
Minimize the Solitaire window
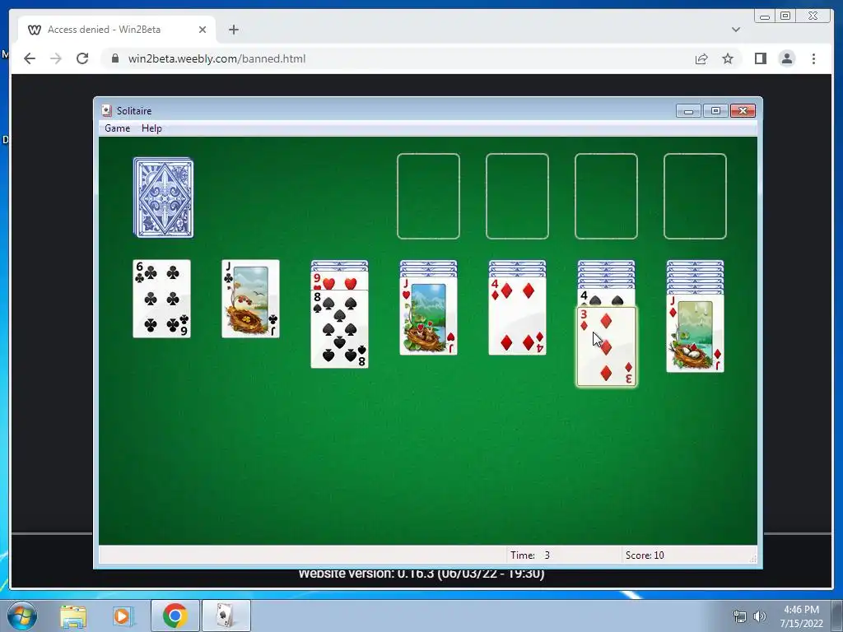pos(688,111)
